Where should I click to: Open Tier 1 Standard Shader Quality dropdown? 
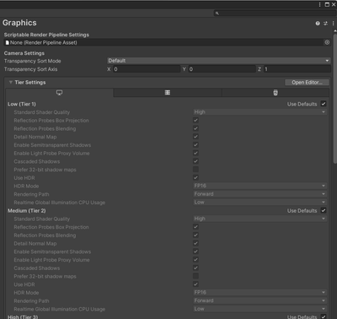[x=259, y=112]
